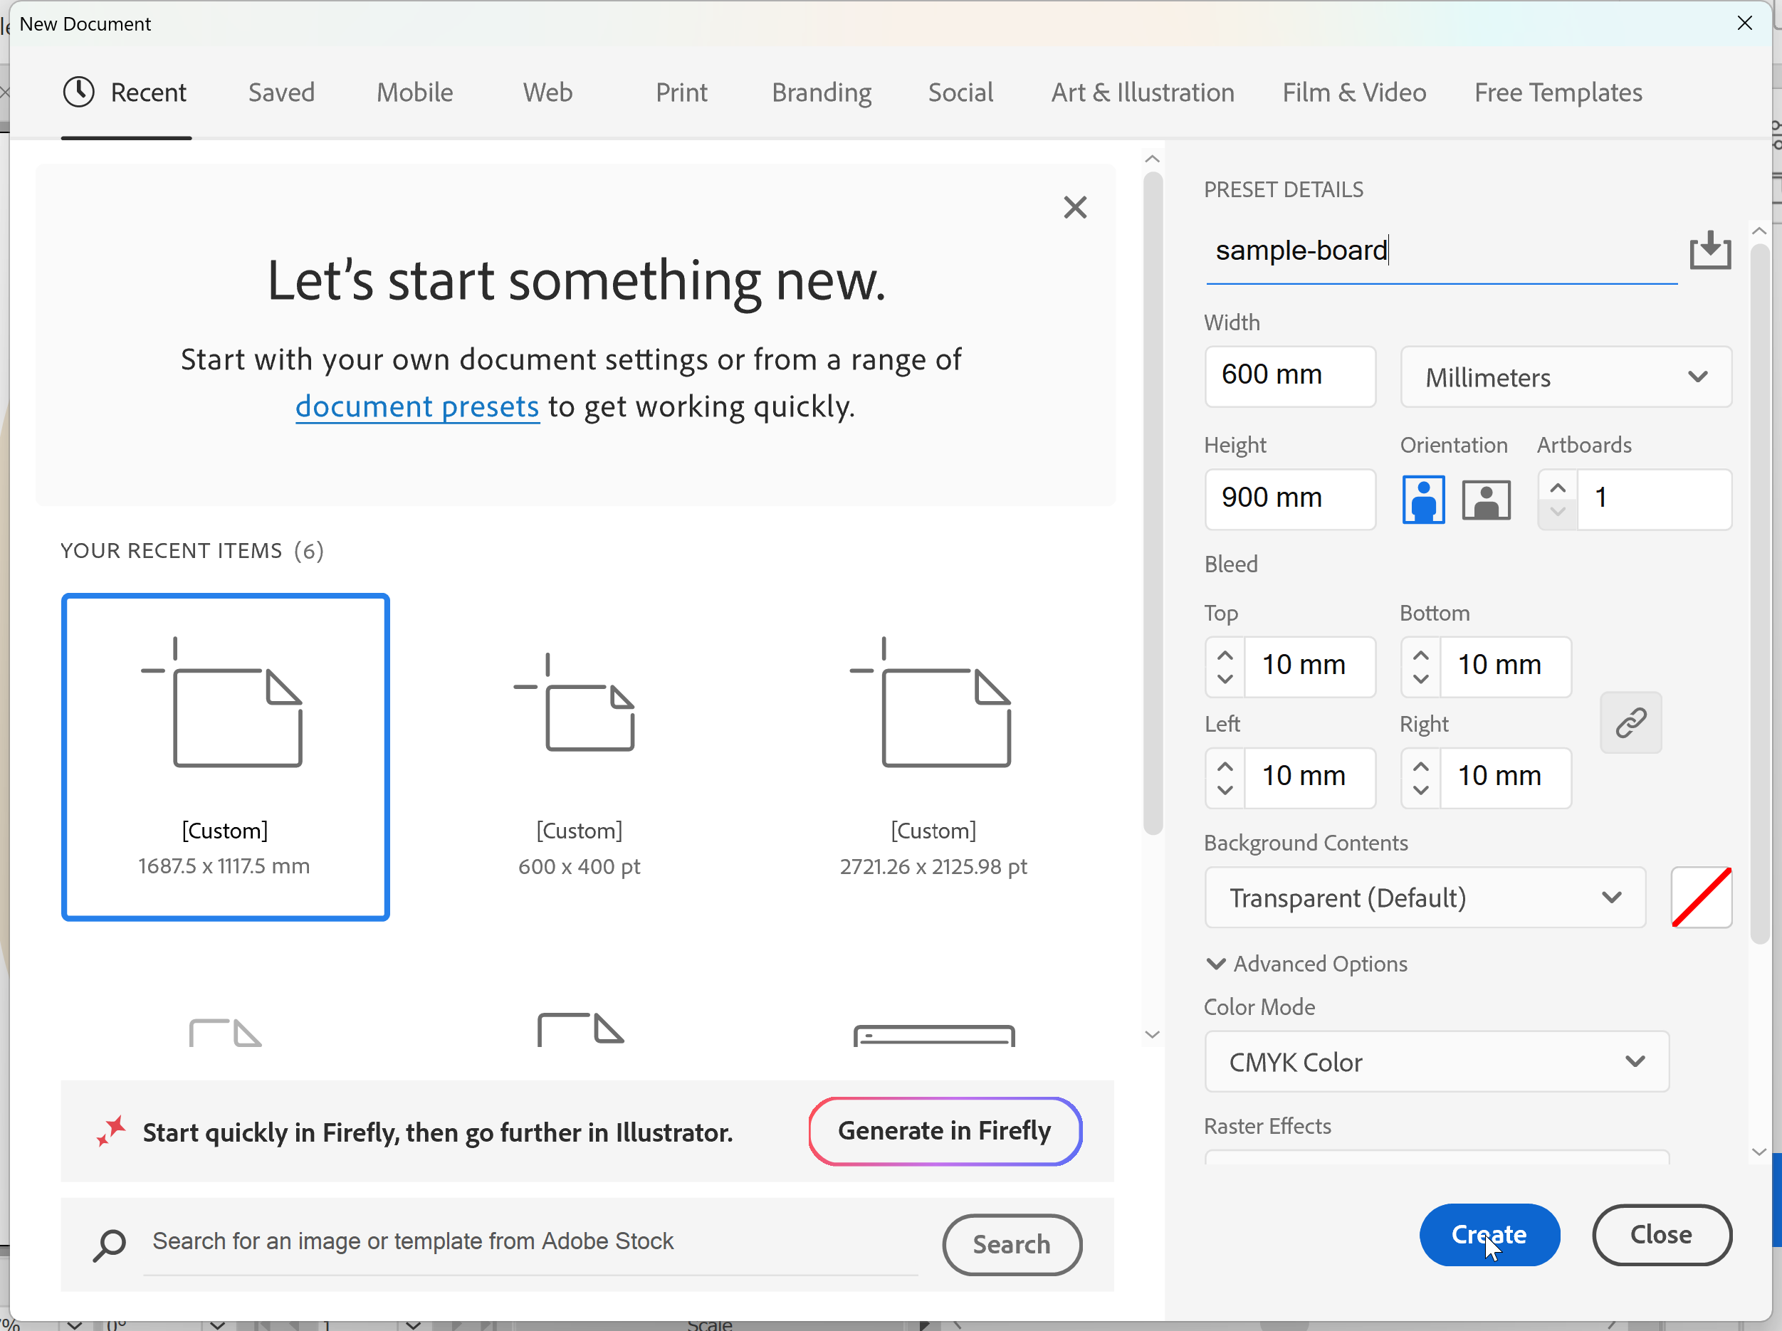Select landscape orientation
Image resolution: width=1782 pixels, height=1331 pixels.
pos(1486,499)
